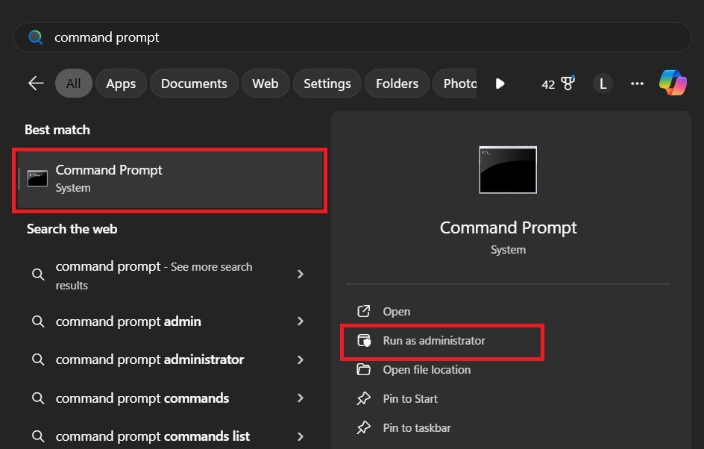Click the Command Prompt preview icon
This screenshot has width=704, height=449.
[508, 169]
